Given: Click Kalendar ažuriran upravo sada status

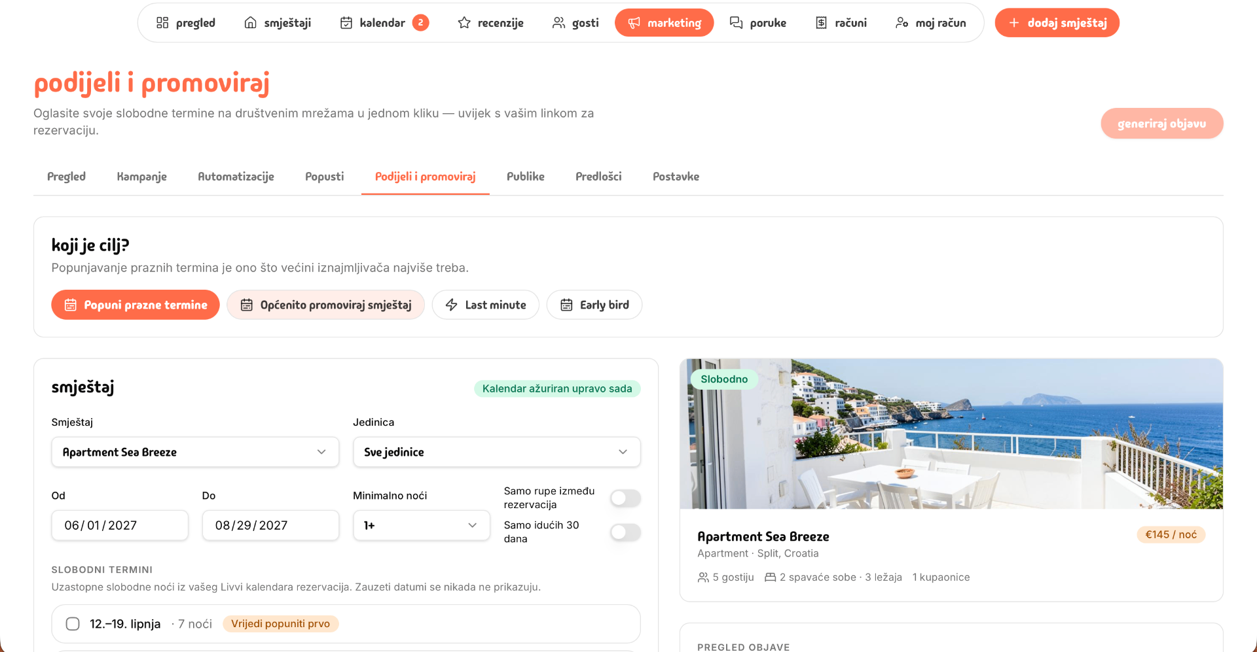Looking at the screenshot, I should coord(557,388).
